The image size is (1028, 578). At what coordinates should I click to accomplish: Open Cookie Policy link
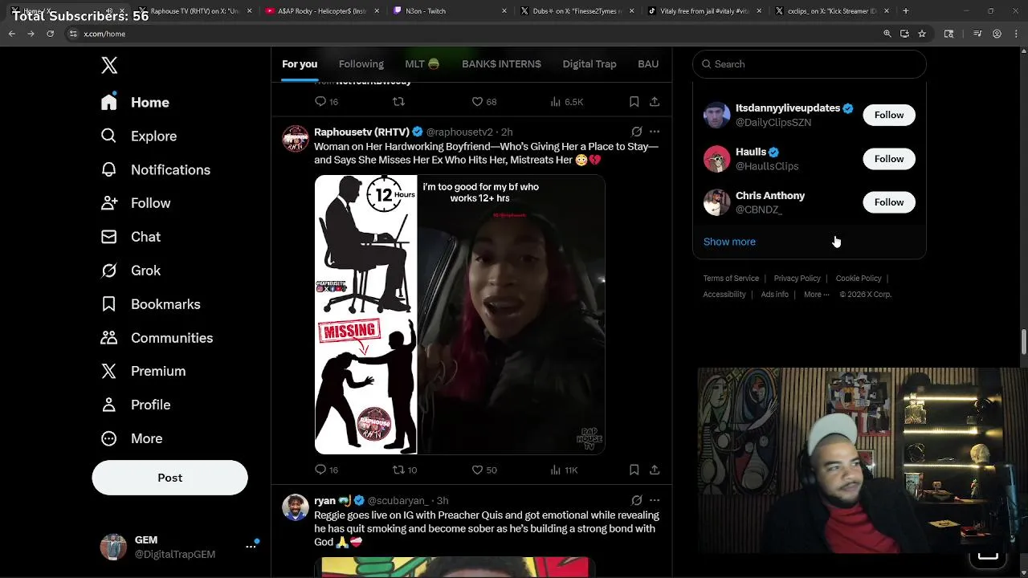click(859, 279)
